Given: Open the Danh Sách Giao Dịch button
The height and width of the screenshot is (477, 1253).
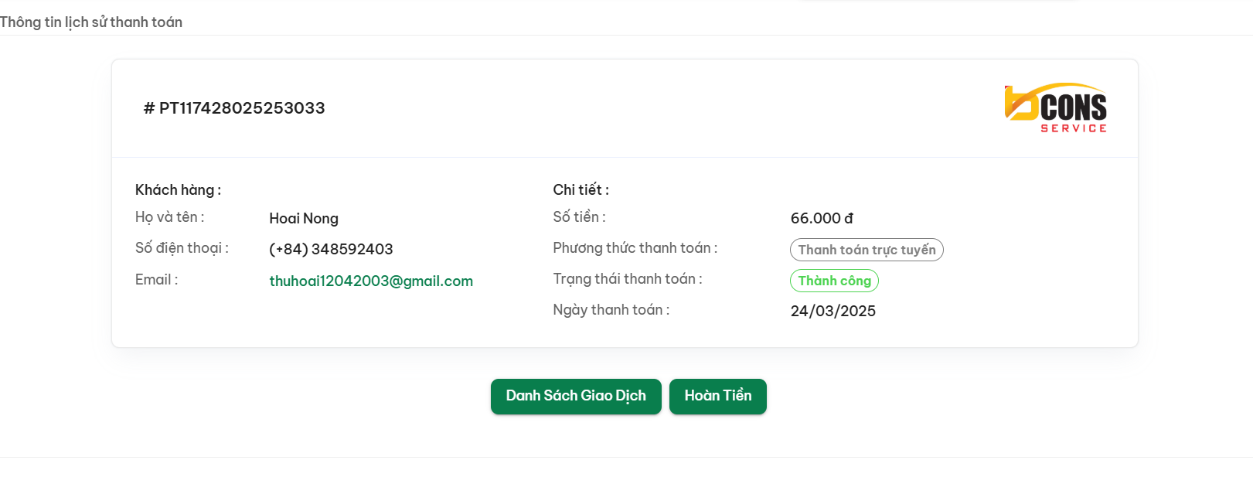Looking at the screenshot, I should 576,396.
